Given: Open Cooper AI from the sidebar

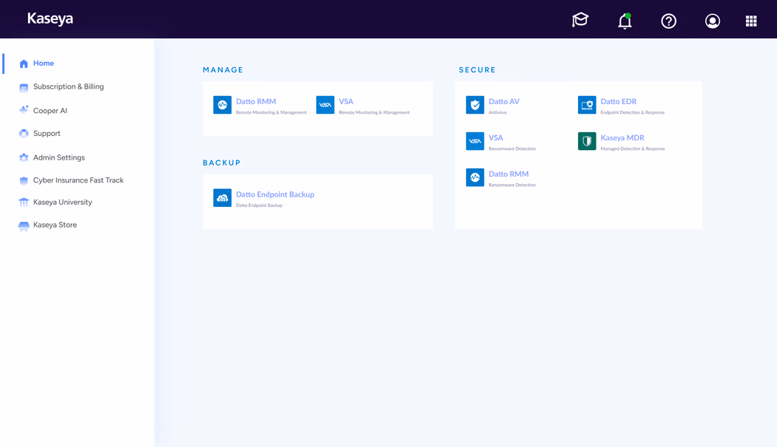Looking at the screenshot, I should pos(50,110).
